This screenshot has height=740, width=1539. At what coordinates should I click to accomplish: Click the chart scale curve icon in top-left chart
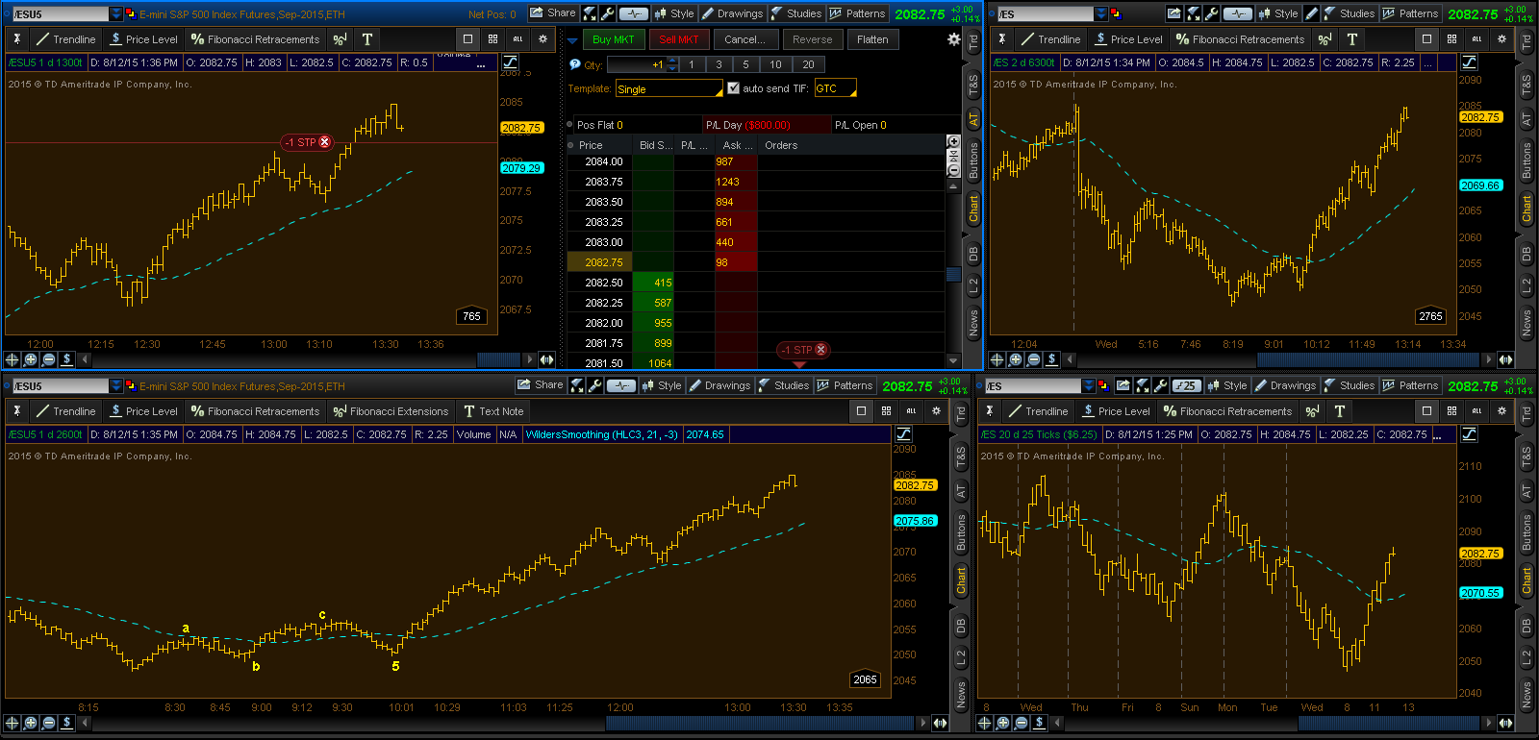pos(511,62)
